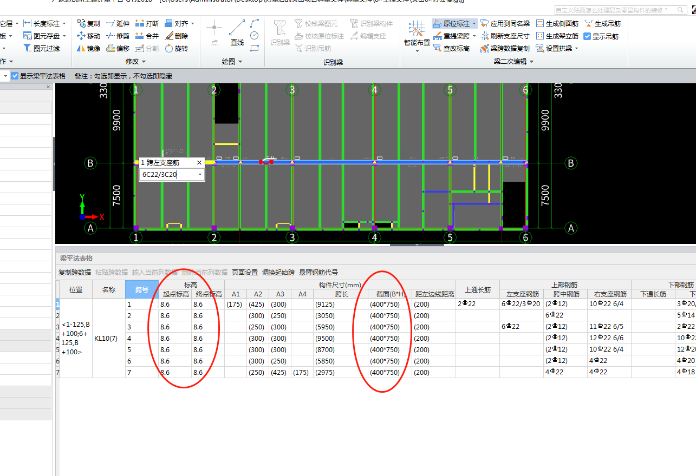Select the 直线 line drawing tool

(x=237, y=33)
